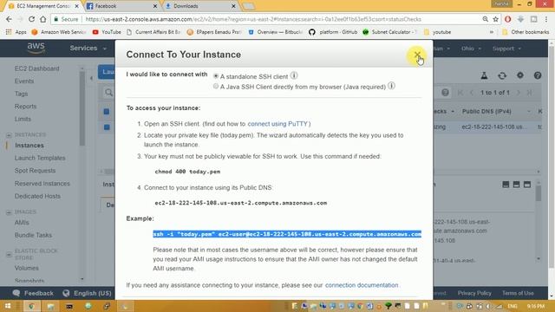The height and width of the screenshot is (312, 555).
Task: Collapse sidebar with the left arrow
Action: [x=91, y=78]
